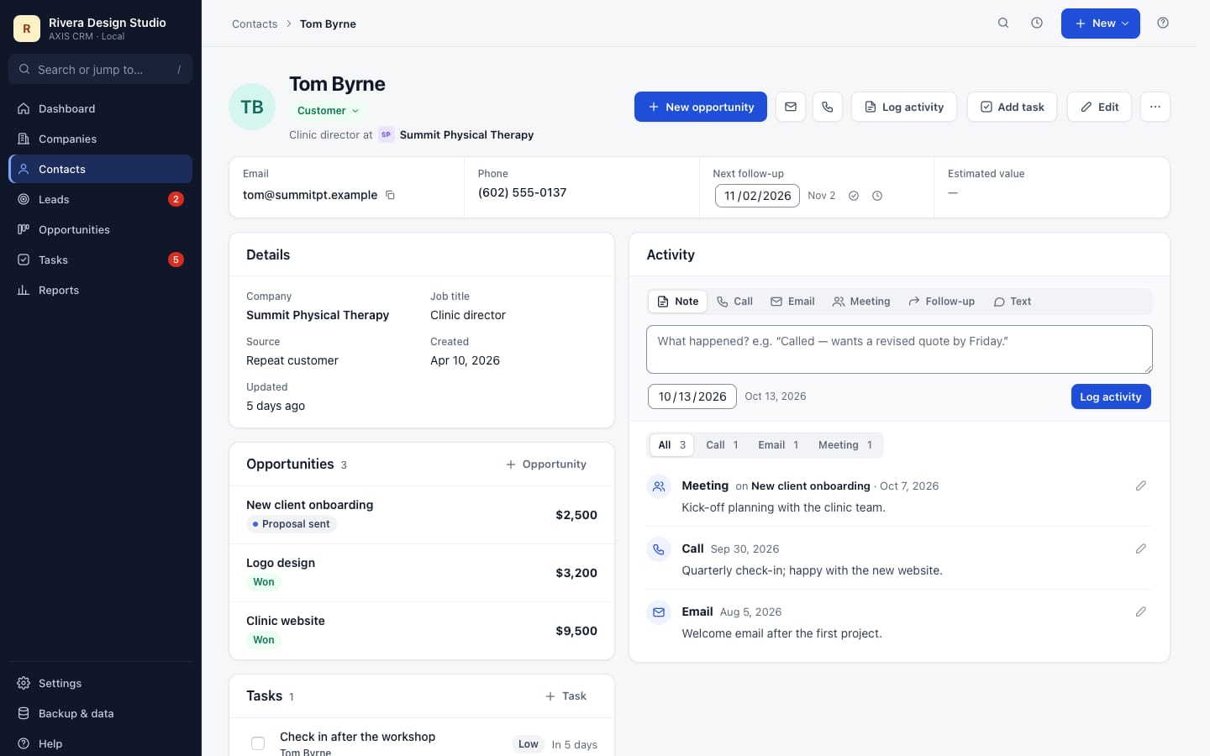Click the activity date field 10/13/2026
This screenshot has height=756, width=1210.
click(x=692, y=396)
